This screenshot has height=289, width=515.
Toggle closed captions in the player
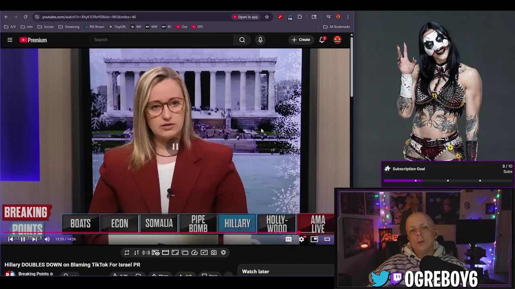point(288,239)
